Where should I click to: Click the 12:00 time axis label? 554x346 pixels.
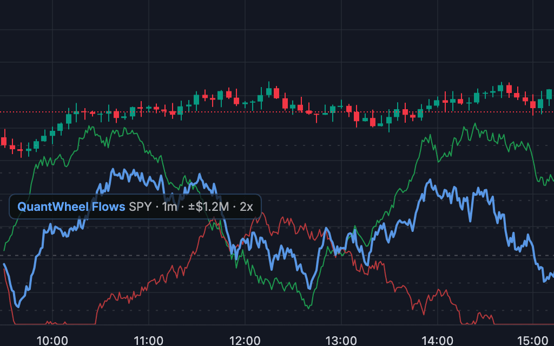coord(245,341)
